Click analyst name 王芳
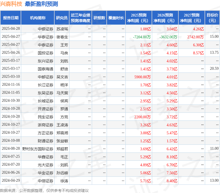220x193 pixels. tap(64, 45)
